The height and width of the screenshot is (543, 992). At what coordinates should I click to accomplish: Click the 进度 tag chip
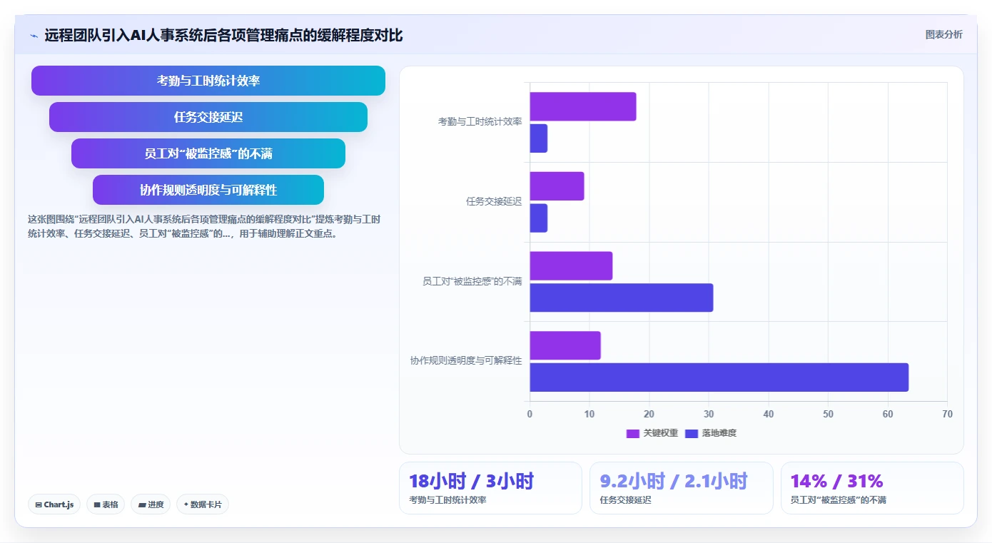(151, 504)
